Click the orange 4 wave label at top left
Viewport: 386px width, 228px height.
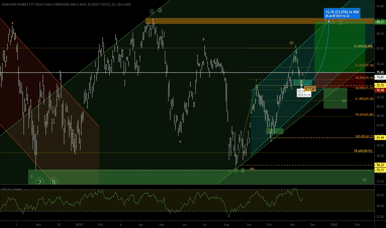(x=12, y=23)
